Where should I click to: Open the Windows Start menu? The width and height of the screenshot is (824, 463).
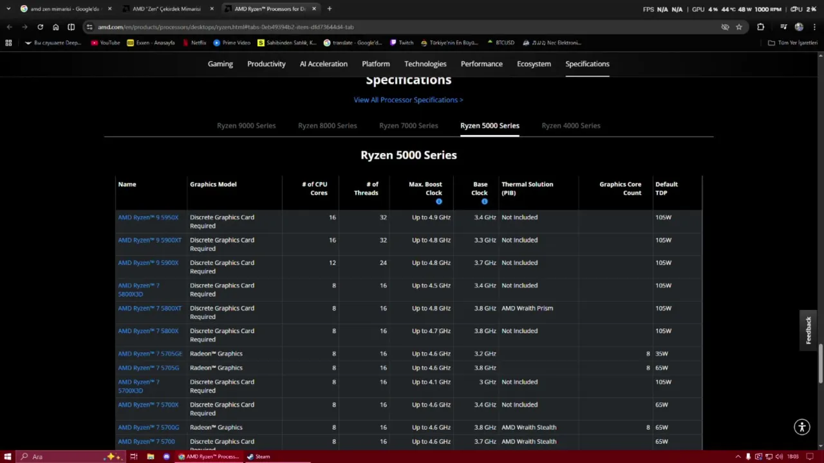tap(7, 457)
